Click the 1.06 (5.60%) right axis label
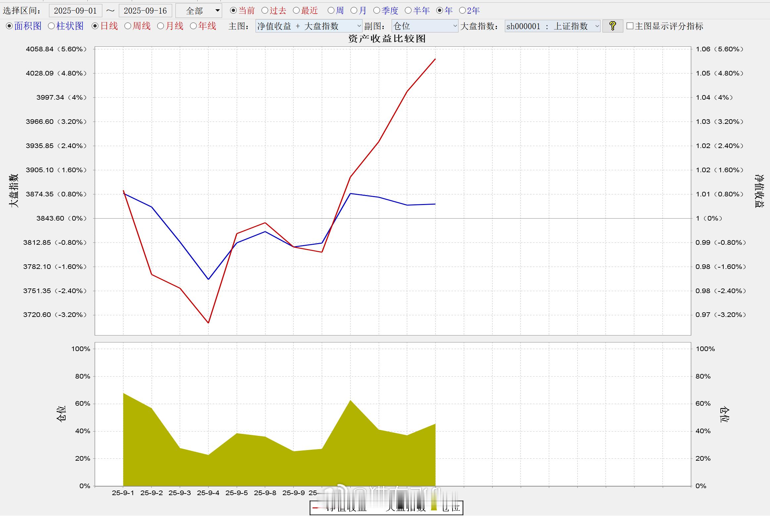770x517 pixels. pyautogui.click(x=720, y=49)
